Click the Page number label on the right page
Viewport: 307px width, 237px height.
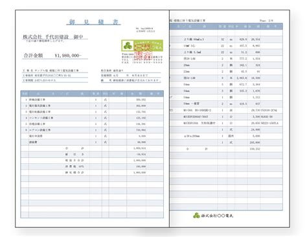[x=266, y=21]
